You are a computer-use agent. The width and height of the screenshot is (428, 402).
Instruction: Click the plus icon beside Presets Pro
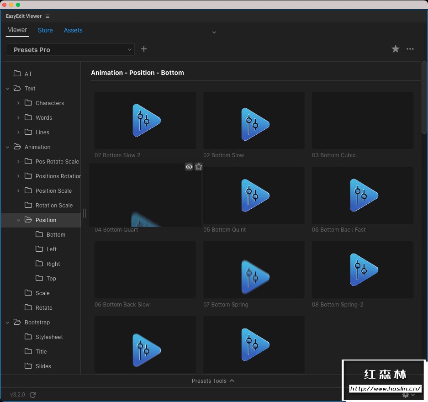(x=144, y=49)
